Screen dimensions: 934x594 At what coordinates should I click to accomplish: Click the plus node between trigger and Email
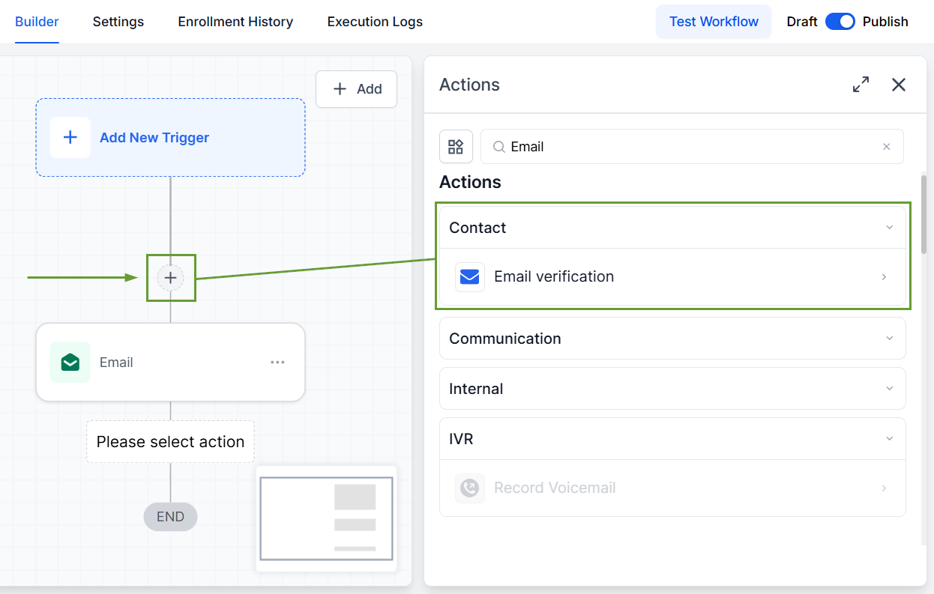click(171, 278)
